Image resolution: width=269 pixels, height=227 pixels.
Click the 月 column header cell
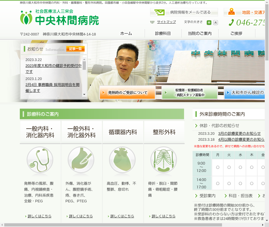click(x=217, y=155)
